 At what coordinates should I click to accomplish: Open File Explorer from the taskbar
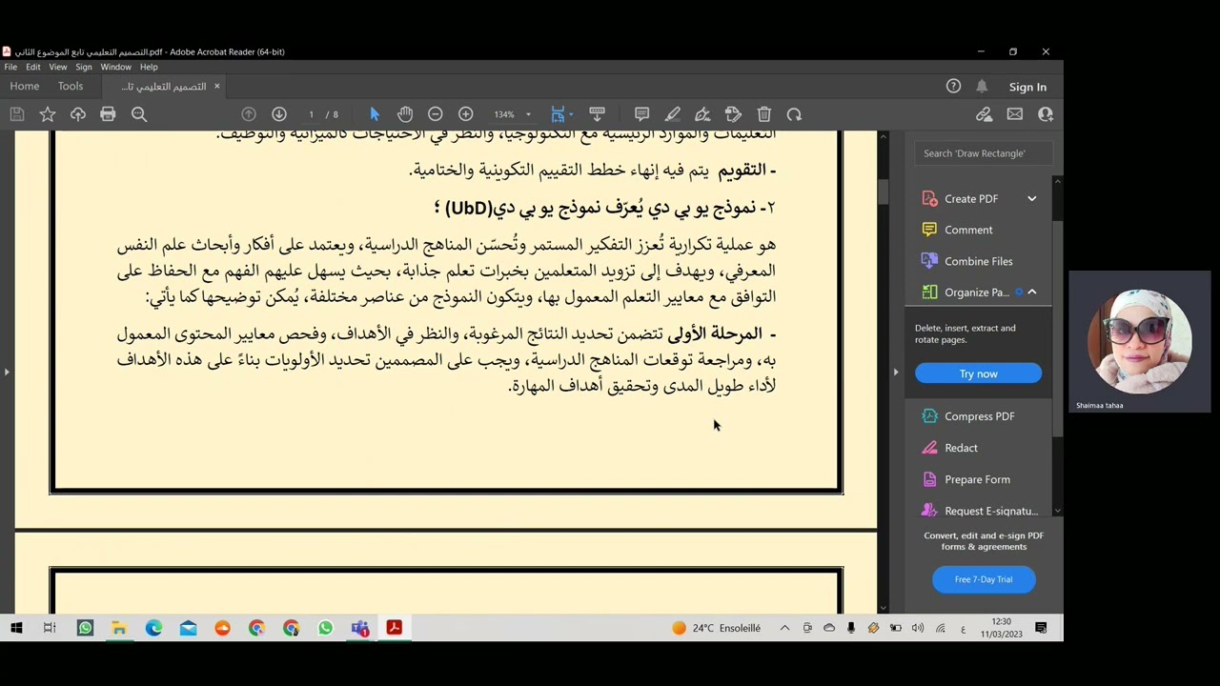point(119,628)
